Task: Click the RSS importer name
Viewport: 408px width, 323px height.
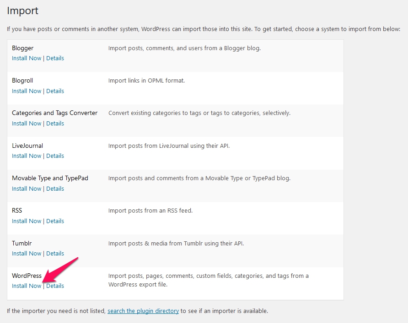Action: point(17,210)
